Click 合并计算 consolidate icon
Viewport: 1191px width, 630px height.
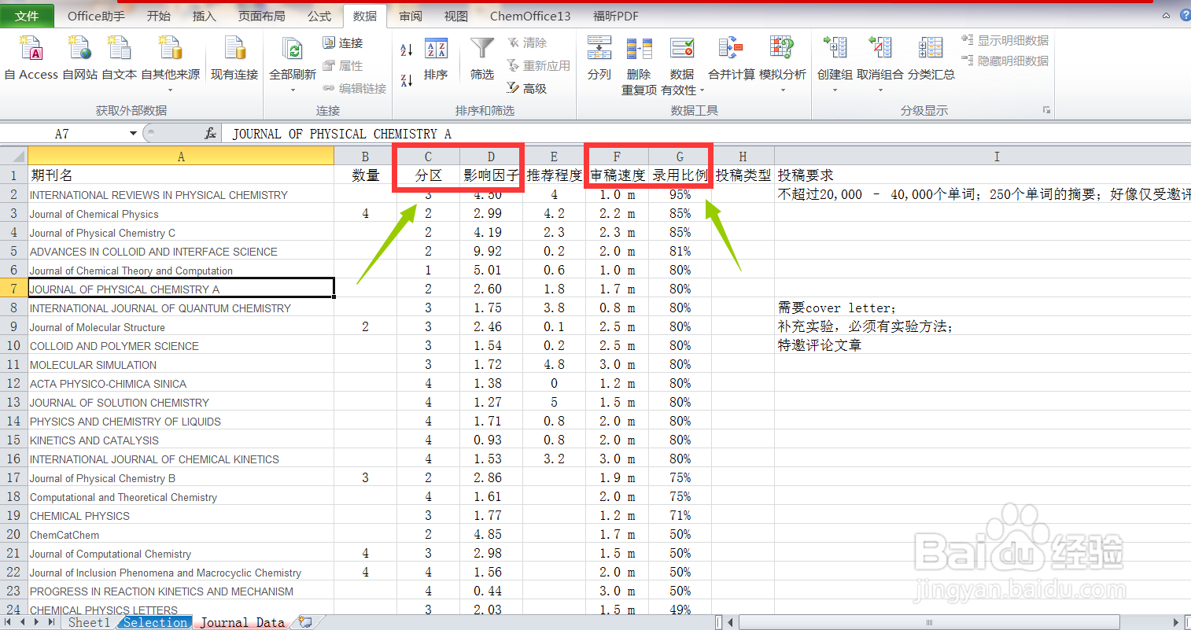pos(731,49)
